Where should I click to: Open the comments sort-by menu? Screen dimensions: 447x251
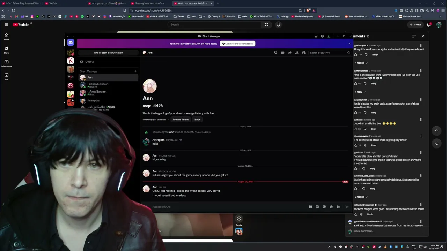pyautogui.click(x=414, y=36)
